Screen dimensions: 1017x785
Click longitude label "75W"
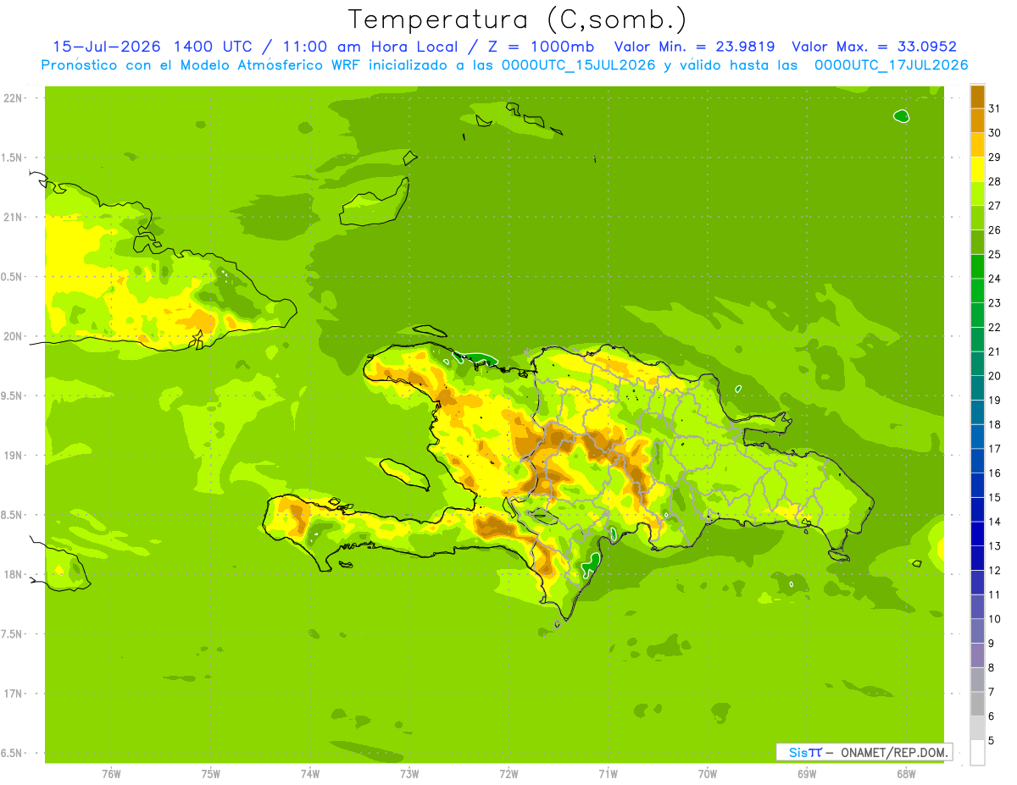211,774
